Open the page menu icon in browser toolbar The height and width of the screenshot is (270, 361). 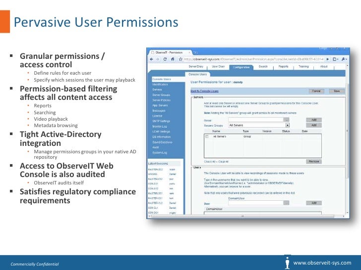[335, 59]
